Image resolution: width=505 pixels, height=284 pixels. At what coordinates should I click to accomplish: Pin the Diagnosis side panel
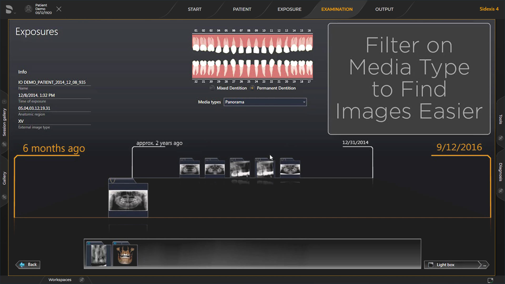click(501, 191)
